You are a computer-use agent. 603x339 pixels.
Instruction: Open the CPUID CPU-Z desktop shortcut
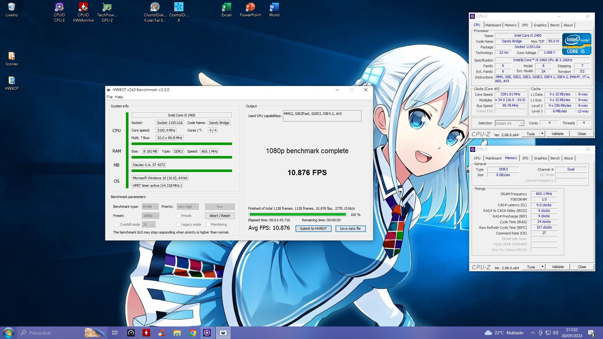click(x=59, y=12)
